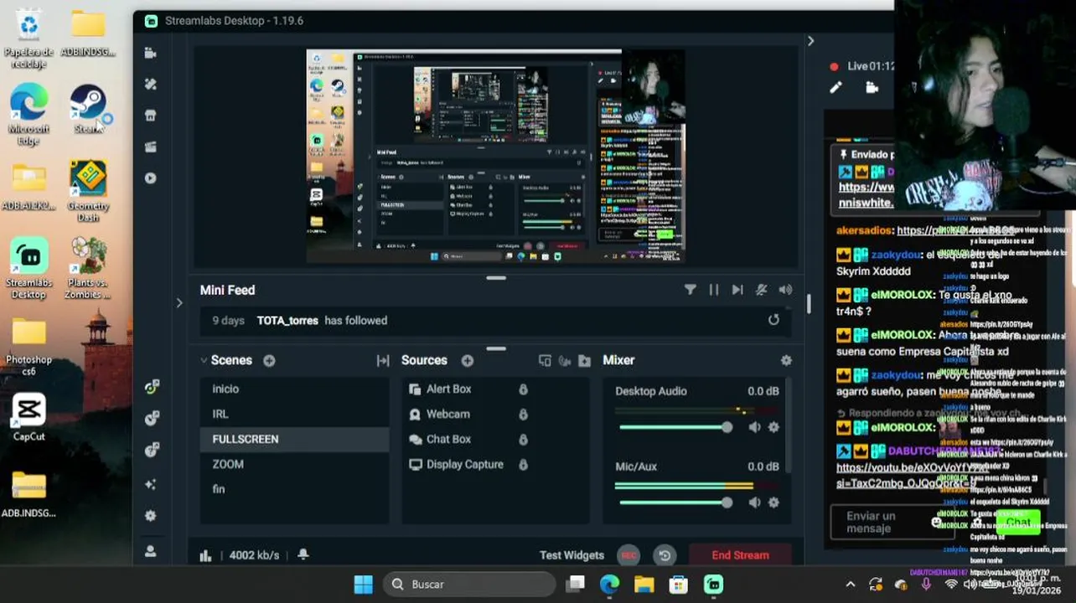Click the green Chat send button
Screen dimensions: 1076x603
pyautogui.click(x=1017, y=523)
